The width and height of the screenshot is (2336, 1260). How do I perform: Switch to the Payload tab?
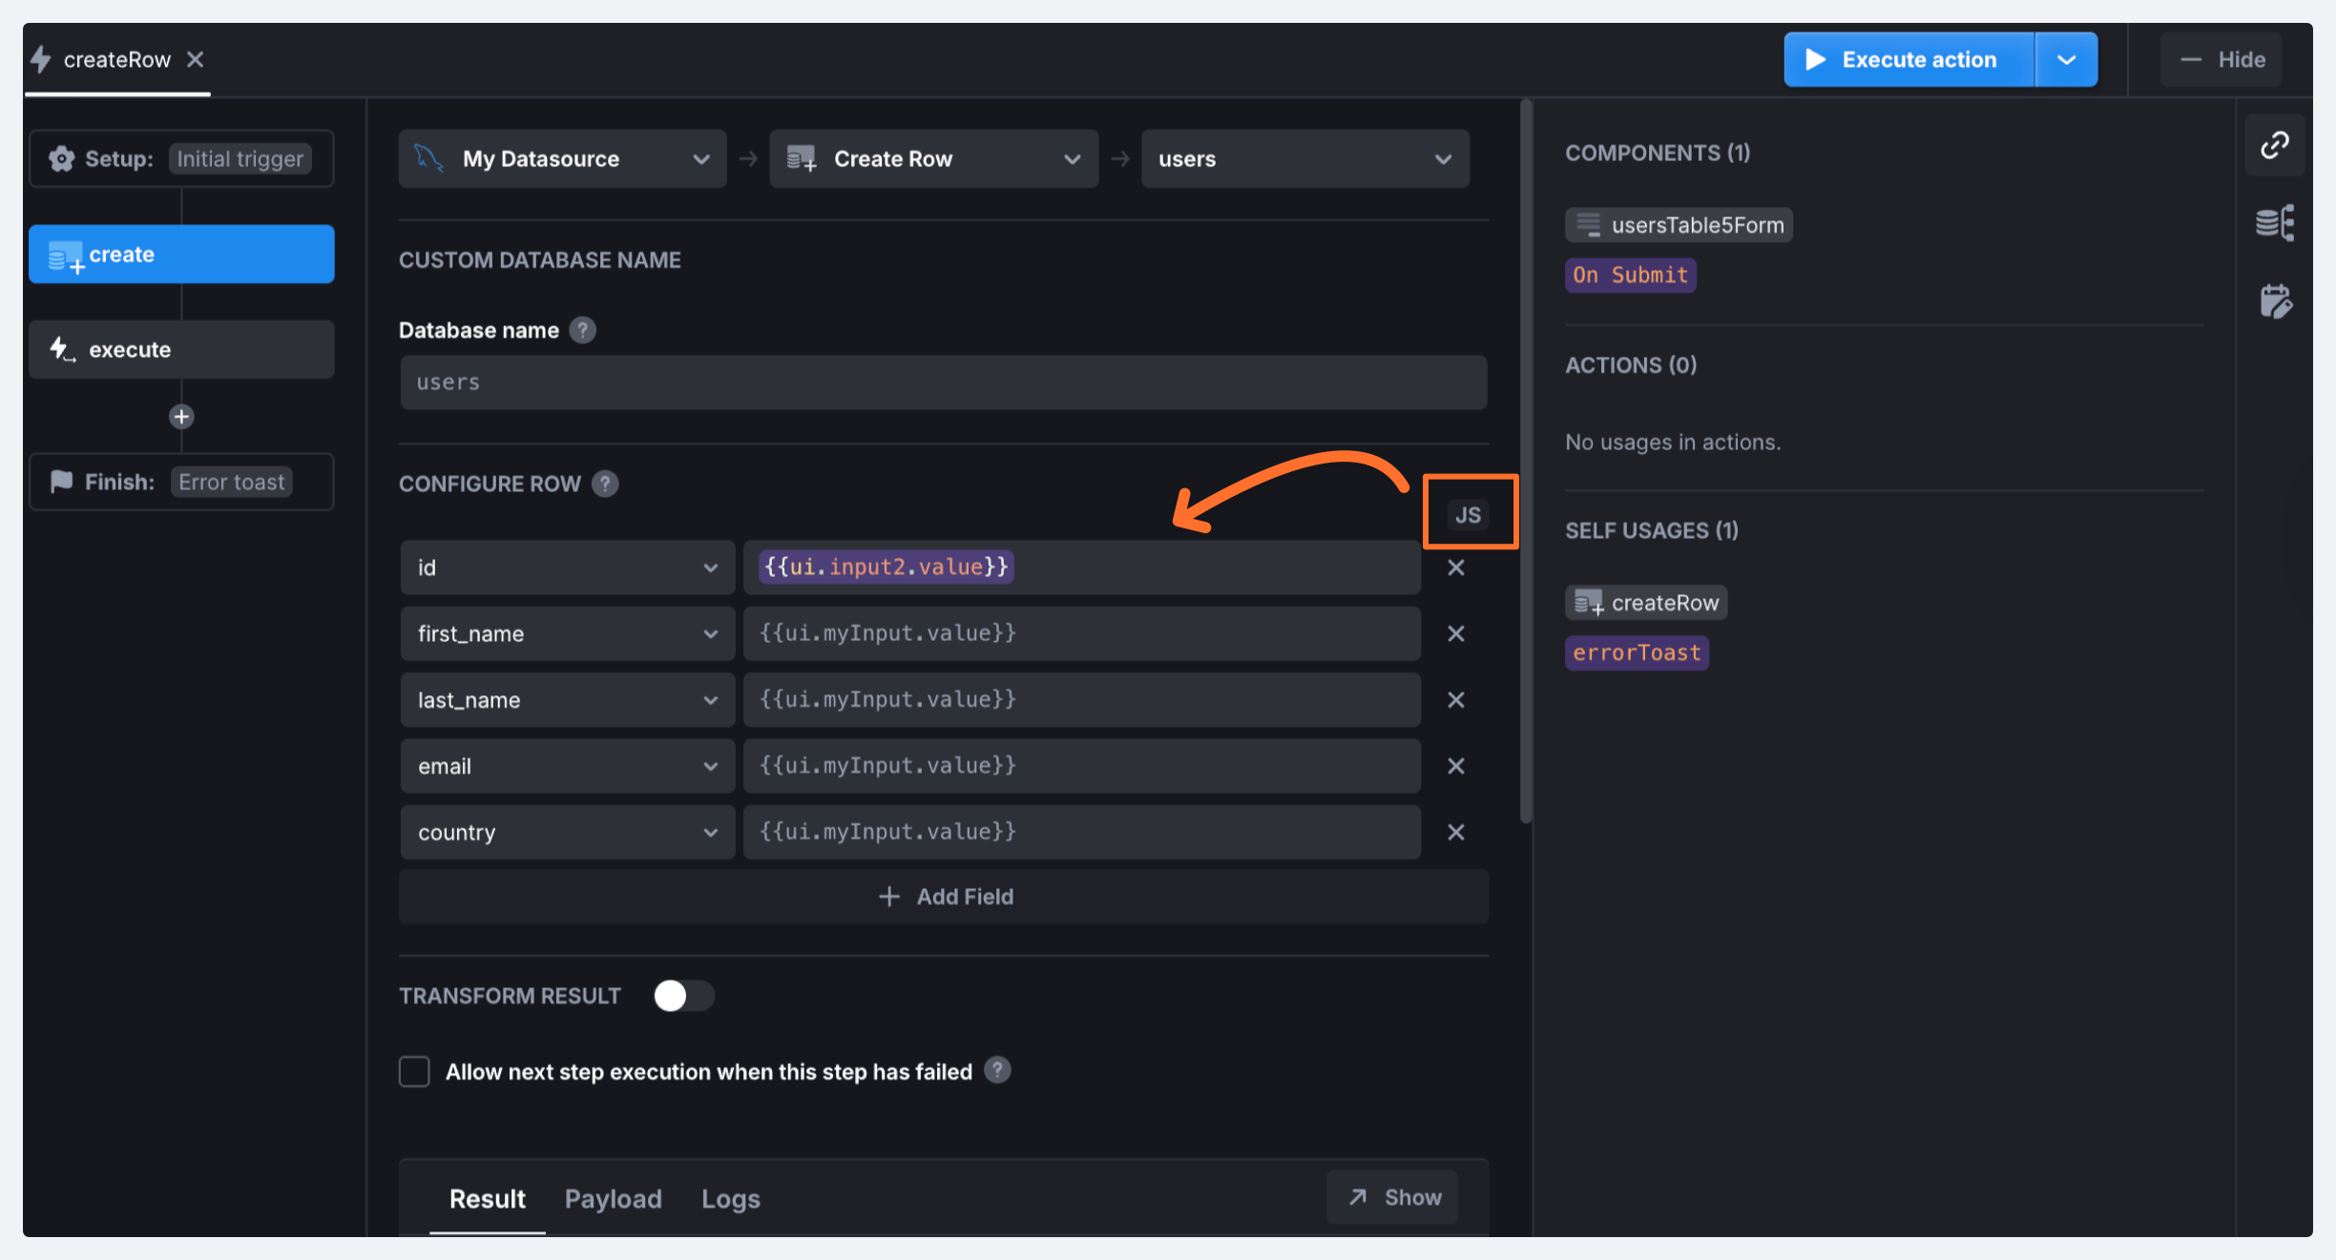[x=613, y=1199]
